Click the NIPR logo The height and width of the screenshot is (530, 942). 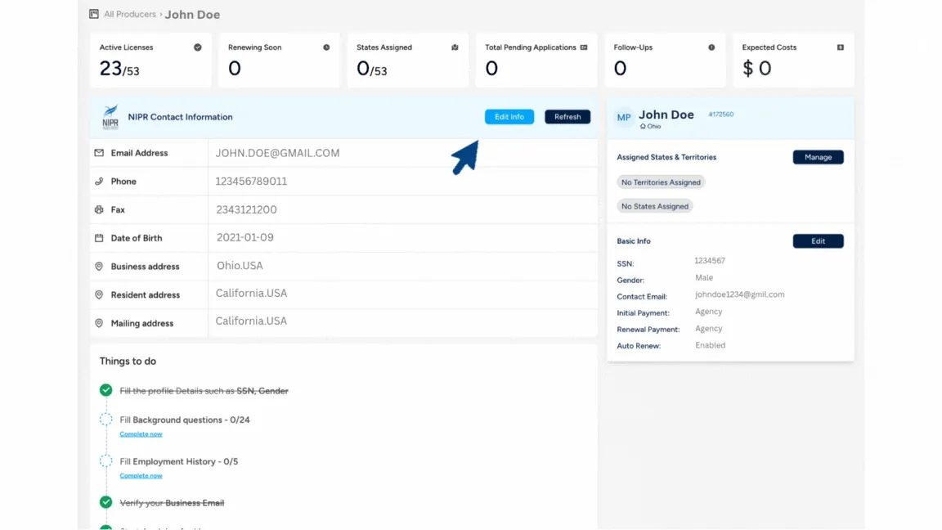(110, 117)
